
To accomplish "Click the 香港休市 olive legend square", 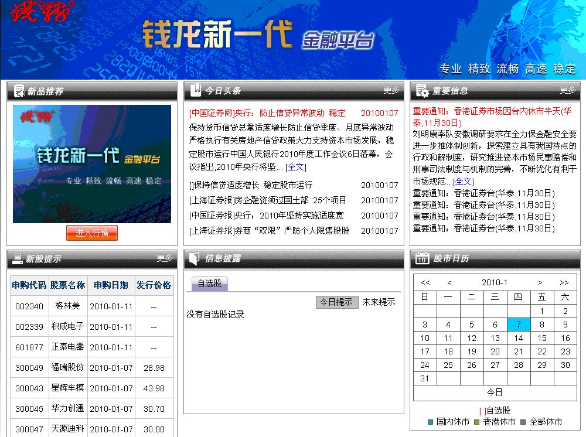I will [x=476, y=422].
